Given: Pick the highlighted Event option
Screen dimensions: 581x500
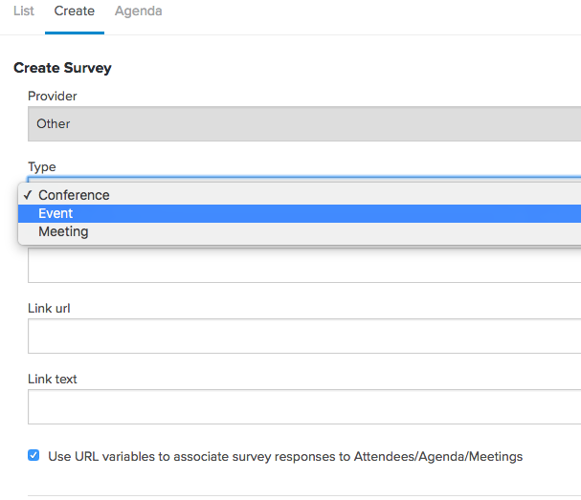Looking at the screenshot, I should (x=300, y=213).
